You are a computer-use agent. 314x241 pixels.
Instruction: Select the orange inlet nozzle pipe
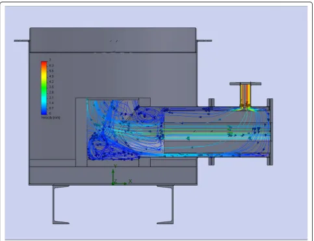point(246,95)
